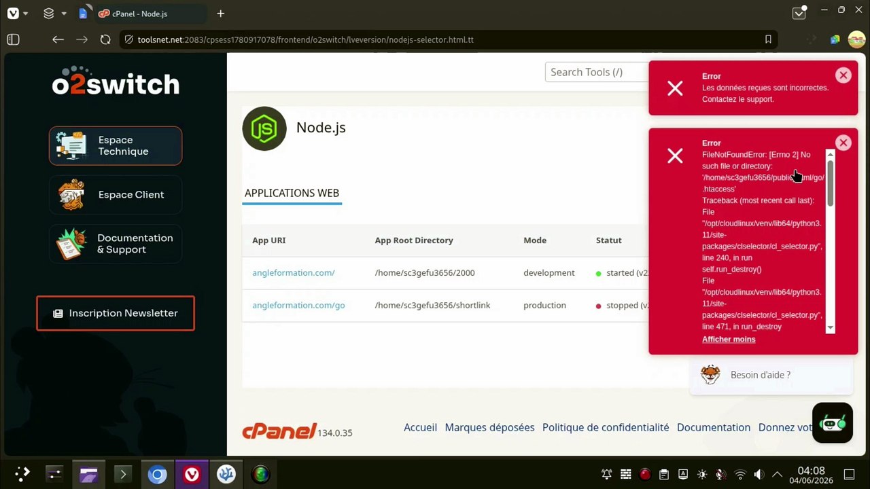
Task: Open a new browser tab
Action: 220,14
